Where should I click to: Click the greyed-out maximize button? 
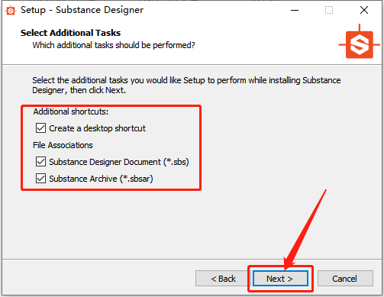329,11
